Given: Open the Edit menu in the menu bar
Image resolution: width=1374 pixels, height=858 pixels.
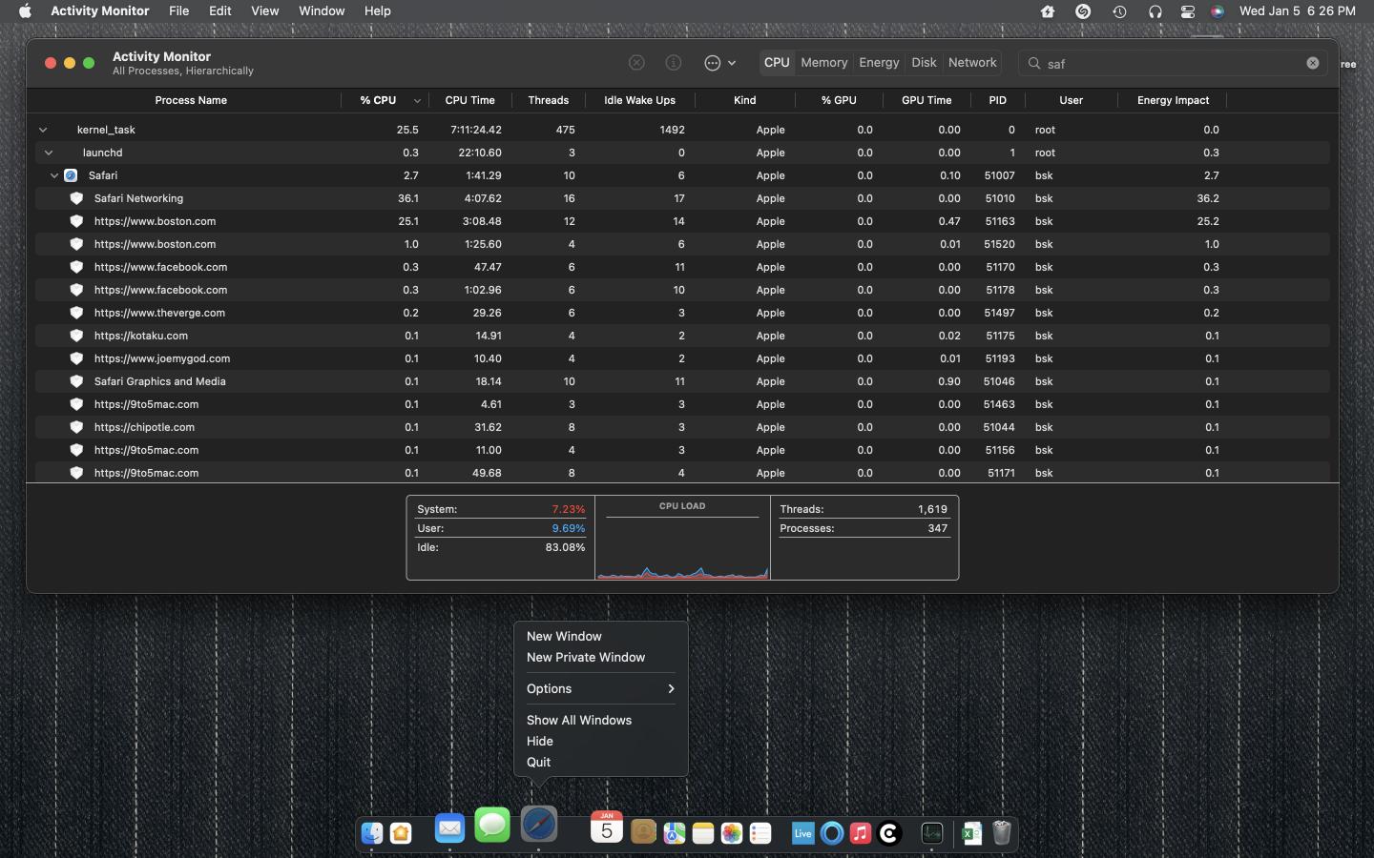Looking at the screenshot, I should click(220, 11).
